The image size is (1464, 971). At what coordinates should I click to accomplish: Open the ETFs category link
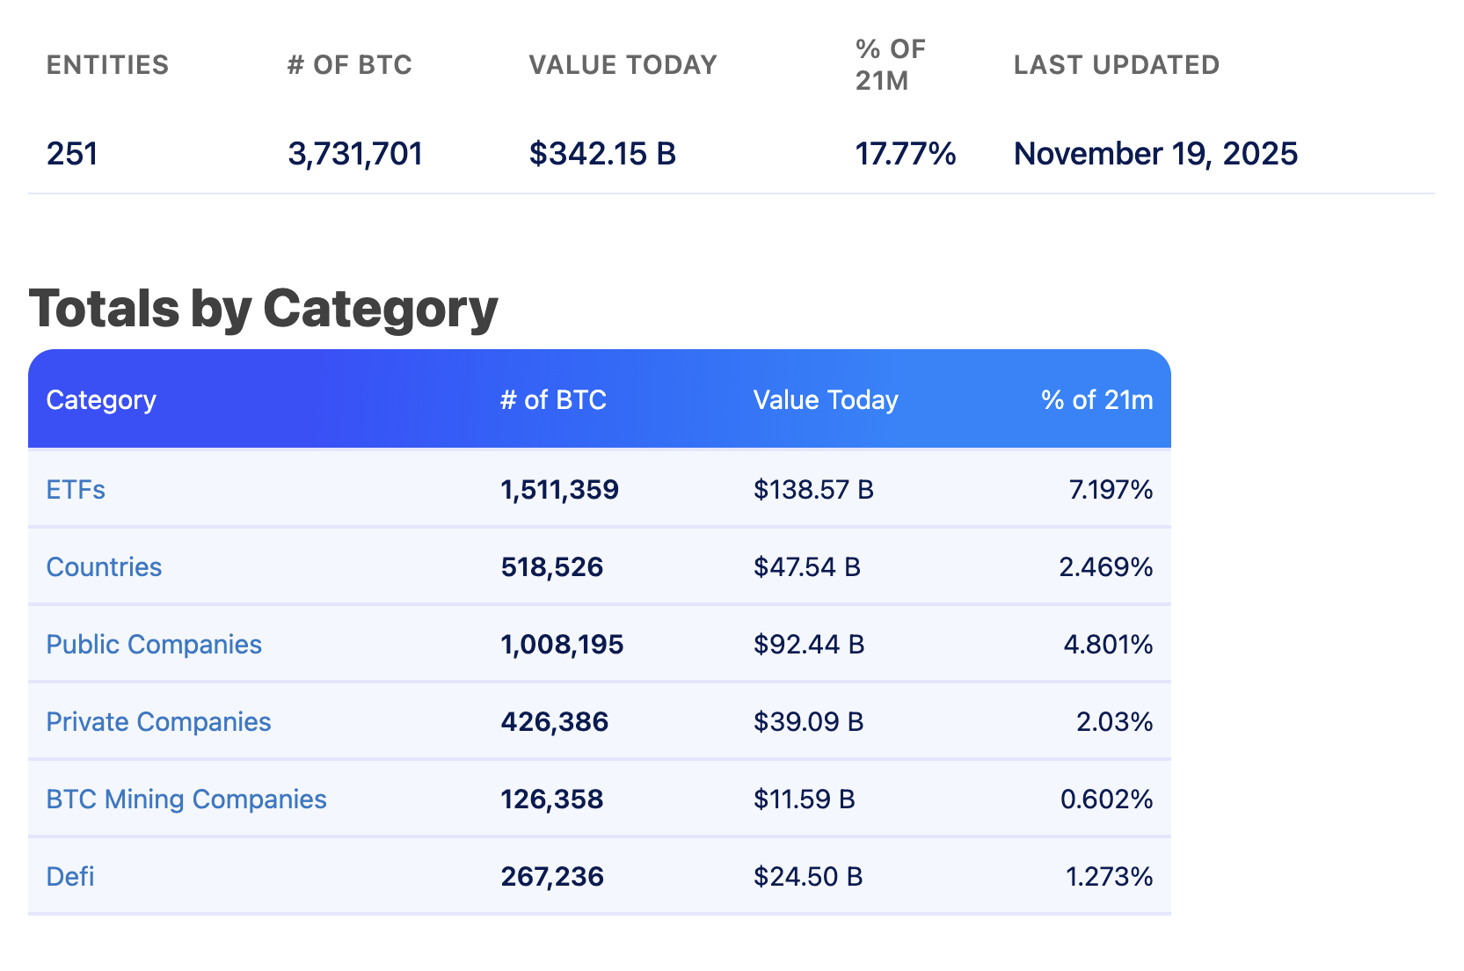[76, 490]
